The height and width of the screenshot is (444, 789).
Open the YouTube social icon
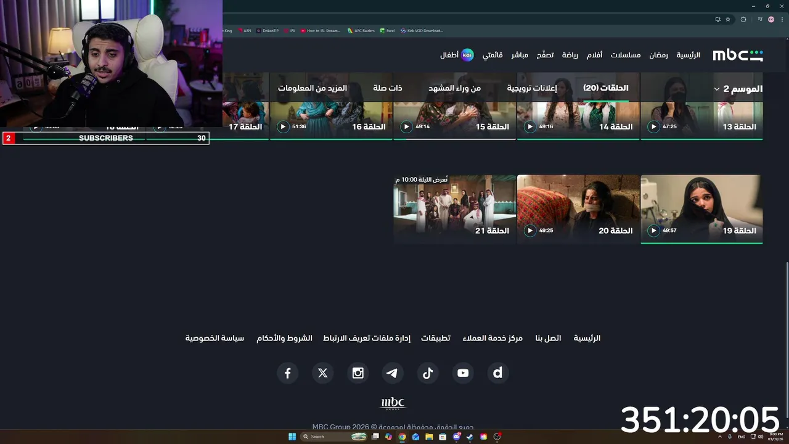(x=463, y=372)
